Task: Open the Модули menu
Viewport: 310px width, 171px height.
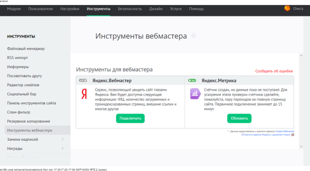Action: click(x=14, y=9)
